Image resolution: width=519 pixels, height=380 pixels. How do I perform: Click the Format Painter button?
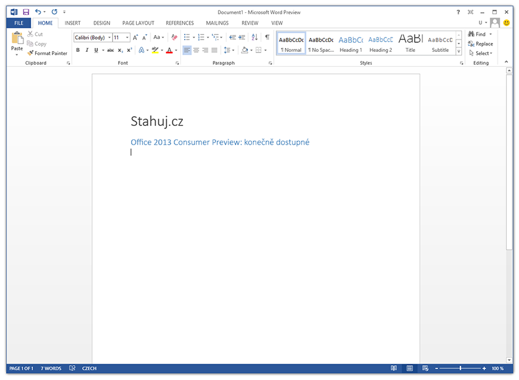click(x=47, y=53)
